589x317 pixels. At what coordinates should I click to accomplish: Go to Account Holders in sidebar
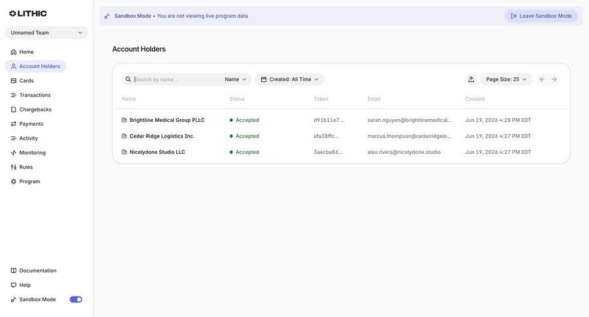point(35,66)
